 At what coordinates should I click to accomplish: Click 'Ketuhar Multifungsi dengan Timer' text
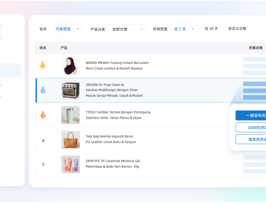(x=112, y=90)
